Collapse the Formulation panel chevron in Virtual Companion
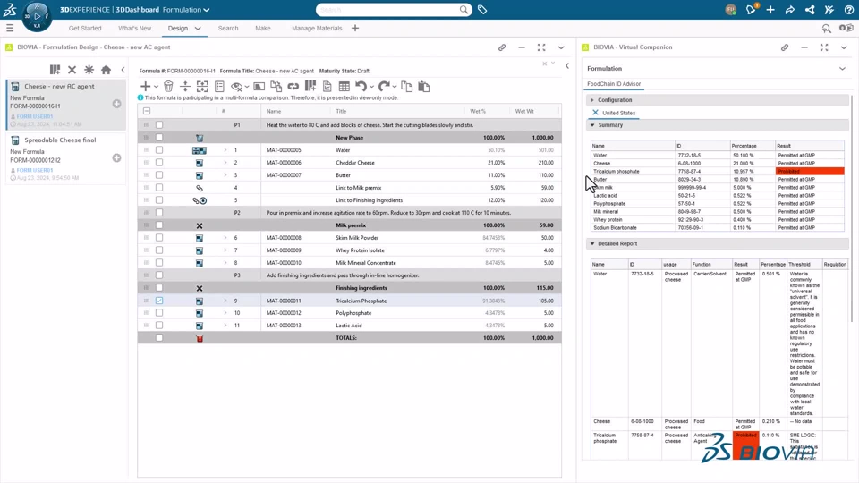The image size is (859, 483). pos(842,69)
